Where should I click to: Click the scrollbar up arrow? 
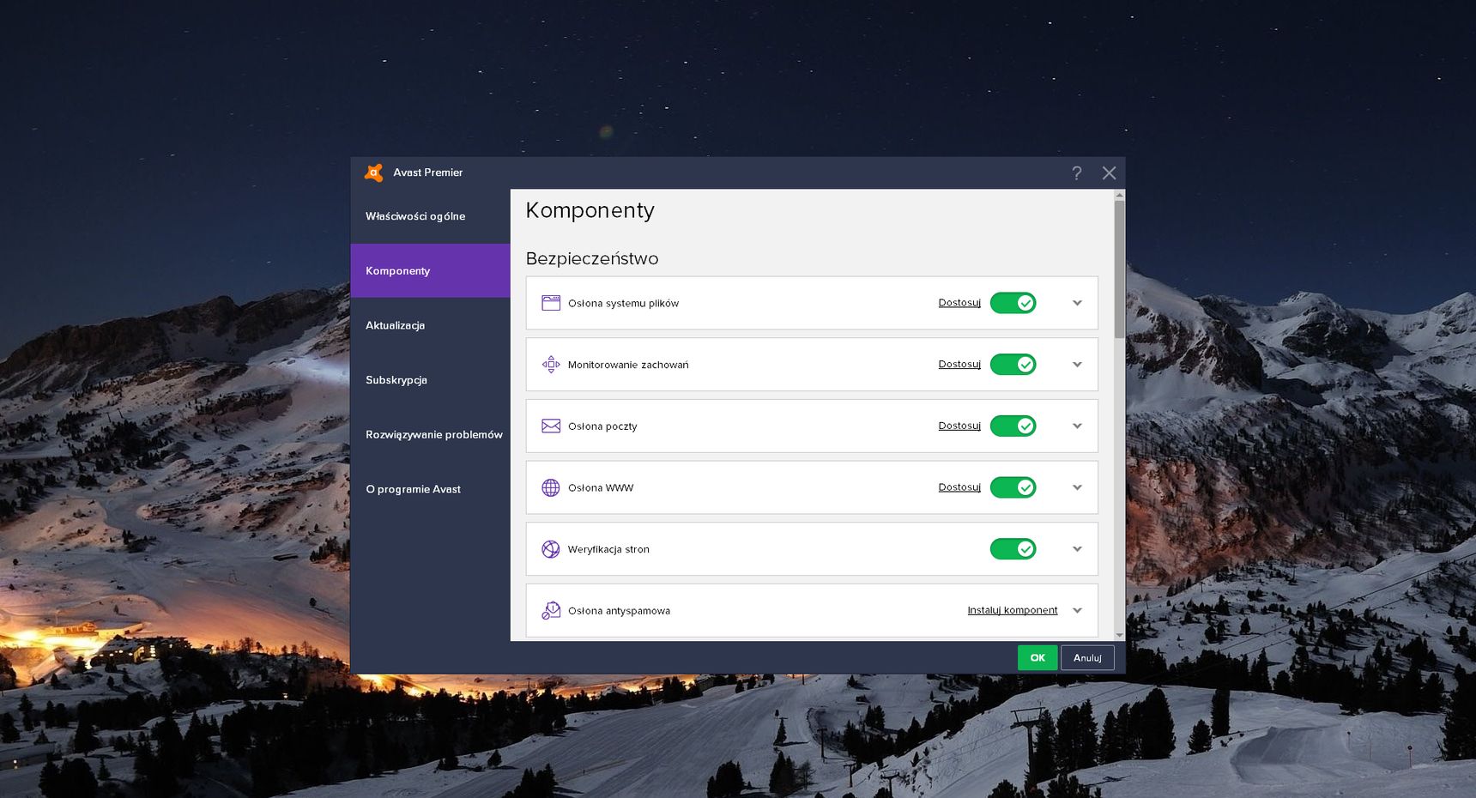(1119, 195)
